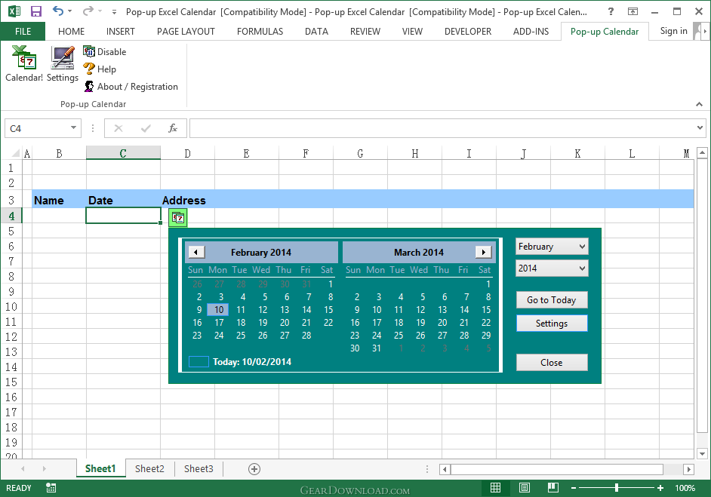
Task: Click the Insert Function fx icon
Action: pyautogui.click(x=172, y=127)
